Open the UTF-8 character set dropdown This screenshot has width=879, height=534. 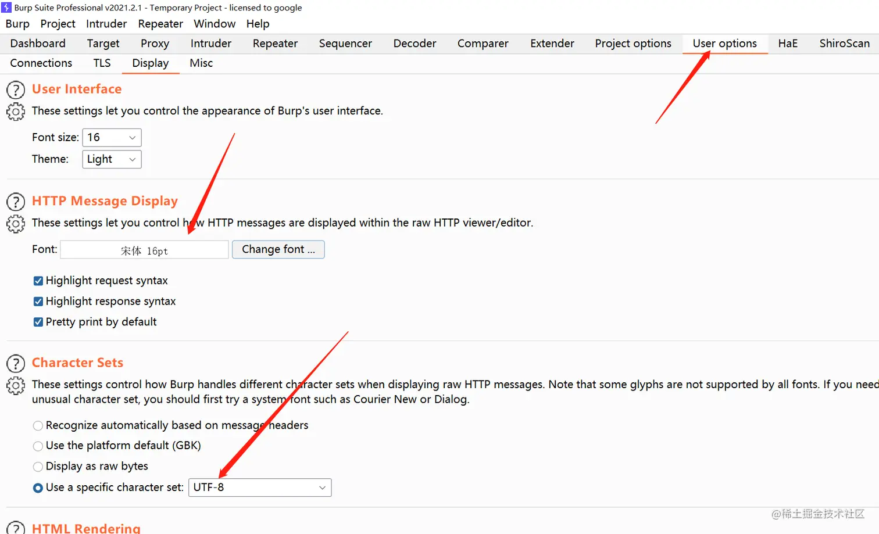260,488
